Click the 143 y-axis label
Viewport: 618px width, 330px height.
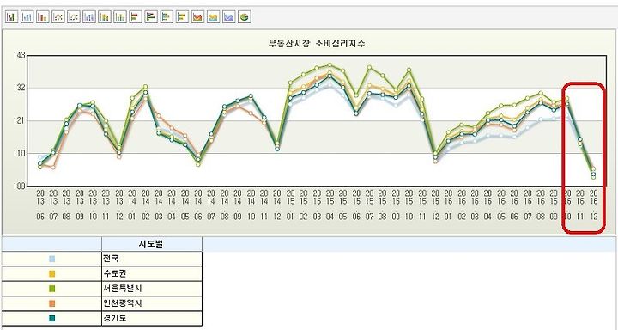[x=19, y=55]
